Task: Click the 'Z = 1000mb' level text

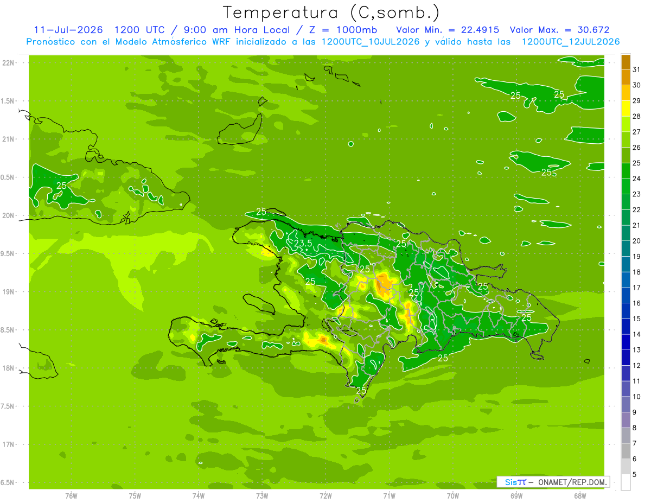Action: pos(342,30)
